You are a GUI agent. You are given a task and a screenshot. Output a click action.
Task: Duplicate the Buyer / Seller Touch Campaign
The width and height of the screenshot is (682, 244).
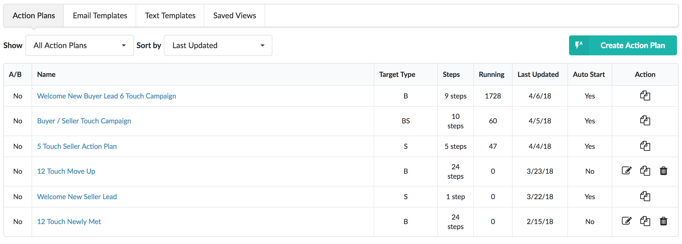pyautogui.click(x=645, y=121)
